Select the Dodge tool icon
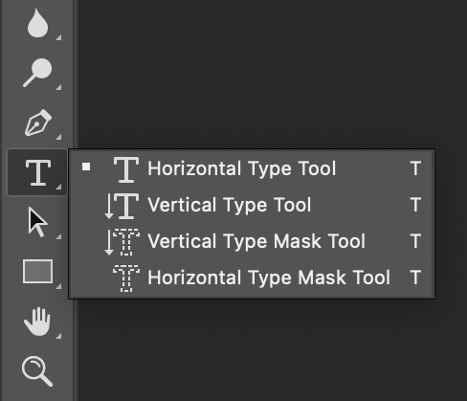 [x=37, y=73]
